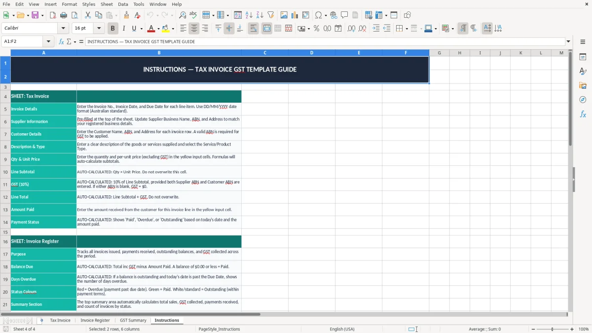Cut the selection with scissors icon

click(x=88, y=15)
